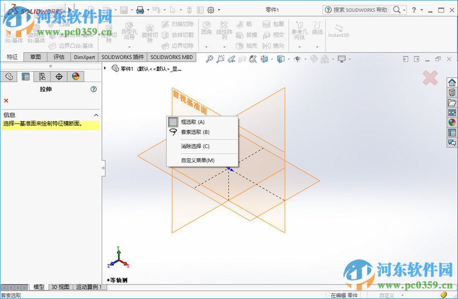458x299 pixels.
Task: Open the DimXpertManager crosshair tab
Action: click(59, 77)
